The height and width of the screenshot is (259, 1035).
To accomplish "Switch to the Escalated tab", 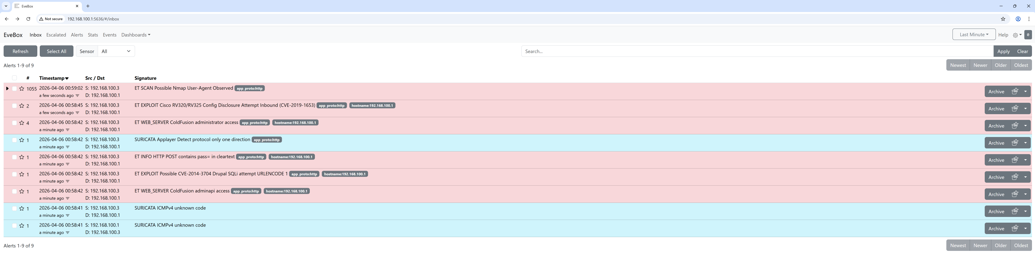I will pyautogui.click(x=56, y=35).
